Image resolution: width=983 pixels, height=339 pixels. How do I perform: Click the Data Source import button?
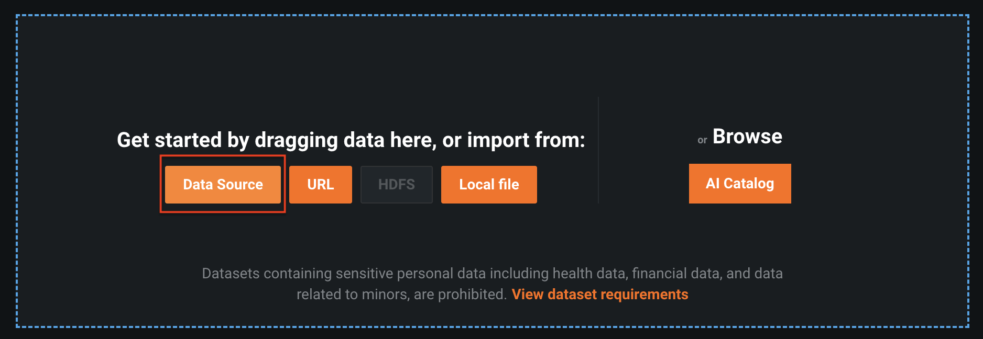click(x=223, y=185)
